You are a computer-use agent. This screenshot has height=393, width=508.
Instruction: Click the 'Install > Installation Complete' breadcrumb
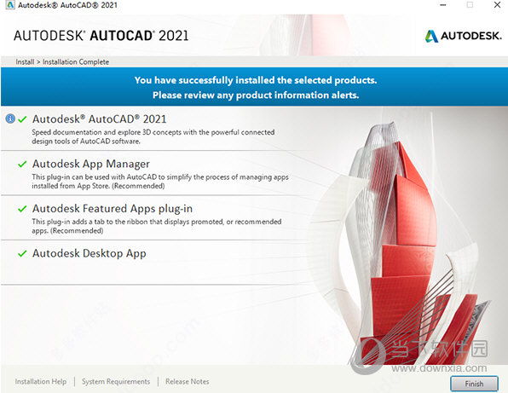pos(62,62)
